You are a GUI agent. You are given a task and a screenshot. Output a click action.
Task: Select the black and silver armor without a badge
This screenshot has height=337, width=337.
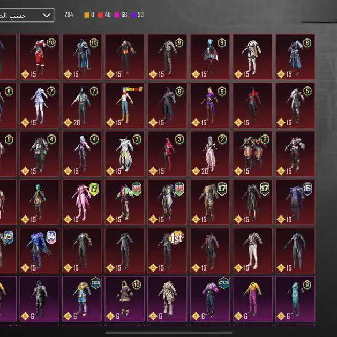pyautogui.click(x=295, y=154)
